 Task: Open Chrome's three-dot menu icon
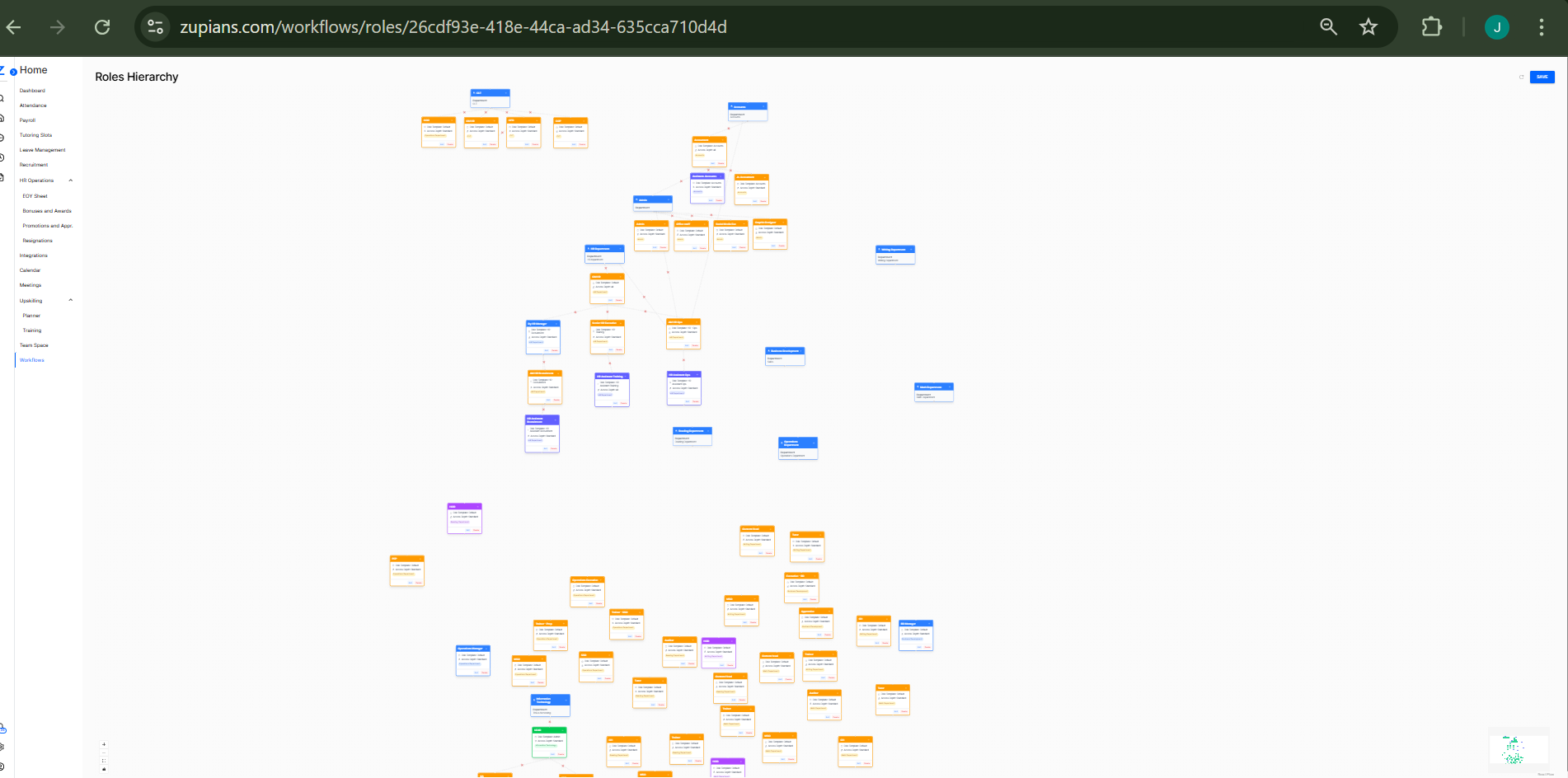(x=1540, y=26)
